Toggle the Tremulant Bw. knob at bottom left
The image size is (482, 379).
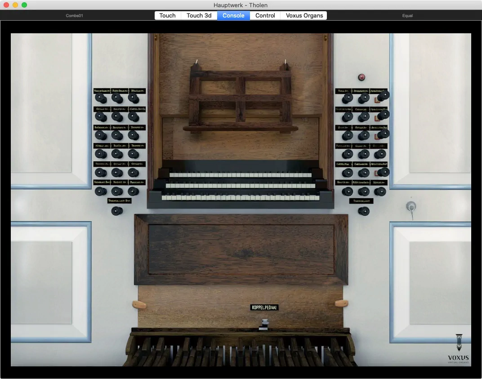(117, 210)
